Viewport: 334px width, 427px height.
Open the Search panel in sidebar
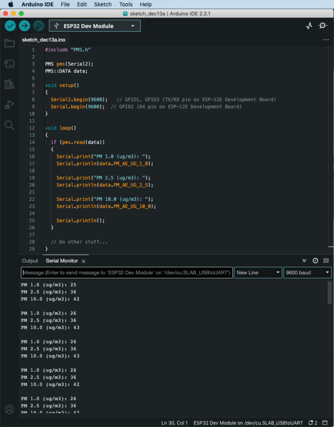pos(9,126)
